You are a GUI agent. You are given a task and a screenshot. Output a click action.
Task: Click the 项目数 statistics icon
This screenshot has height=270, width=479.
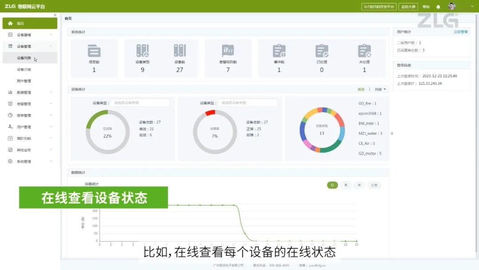tap(94, 51)
